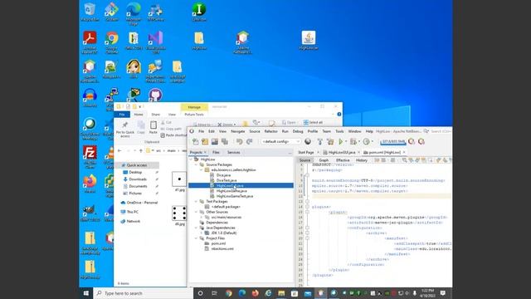This screenshot has width=531, height=299.
Task: Click the New File icon in NetBeans toolbar
Action: click(196, 142)
